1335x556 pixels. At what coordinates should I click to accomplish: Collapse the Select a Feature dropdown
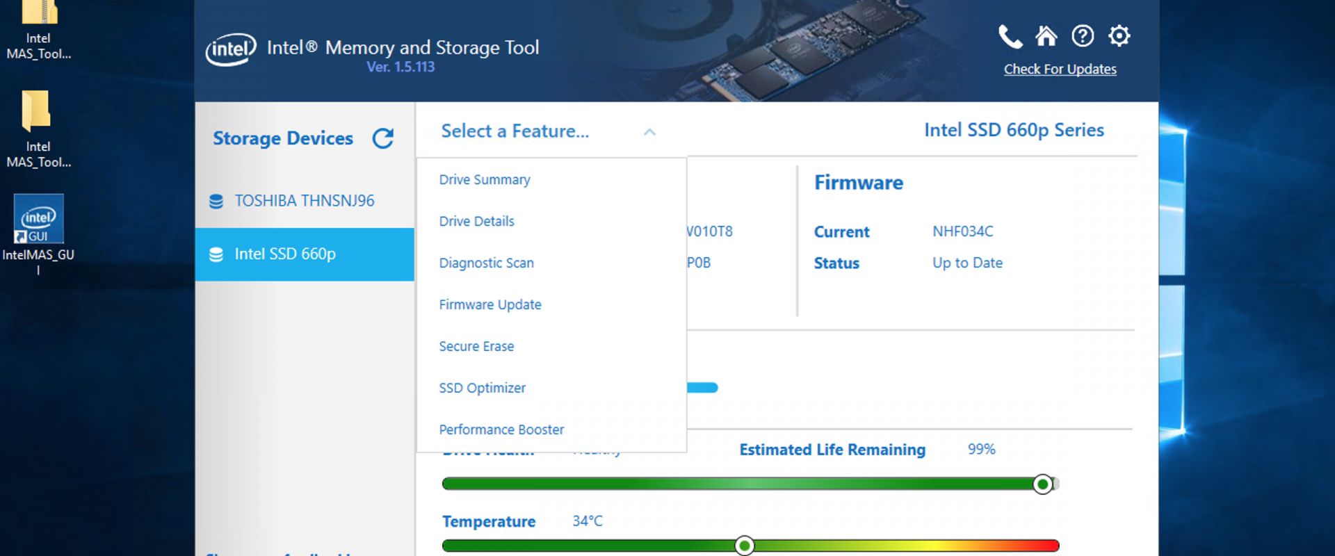(x=549, y=131)
